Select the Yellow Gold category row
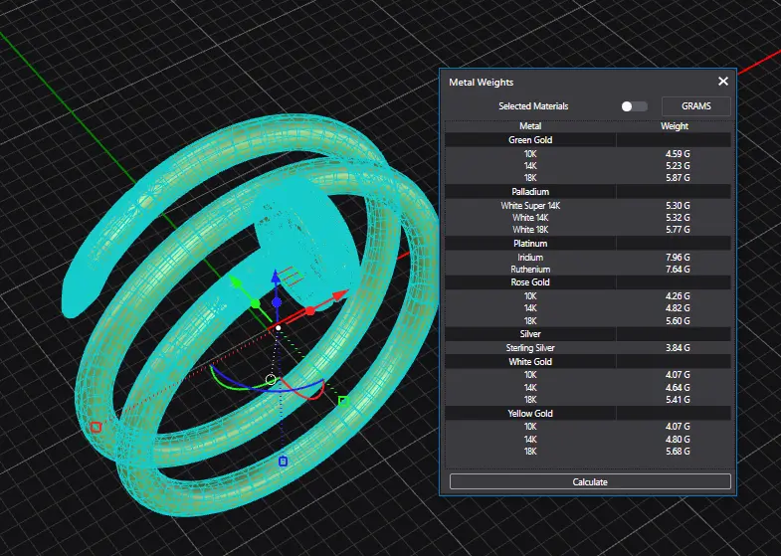The width and height of the screenshot is (781, 556). (x=588, y=414)
